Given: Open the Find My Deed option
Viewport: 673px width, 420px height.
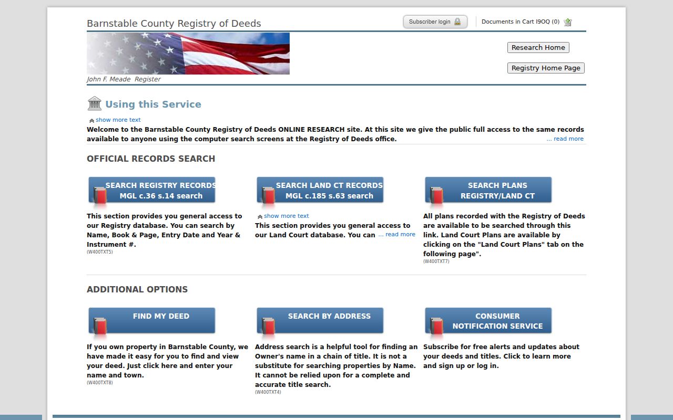Looking at the screenshot, I should 152,321.
